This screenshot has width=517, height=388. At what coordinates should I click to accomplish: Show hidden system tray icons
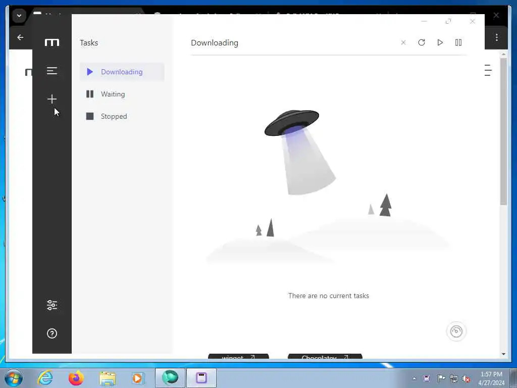point(414,378)
